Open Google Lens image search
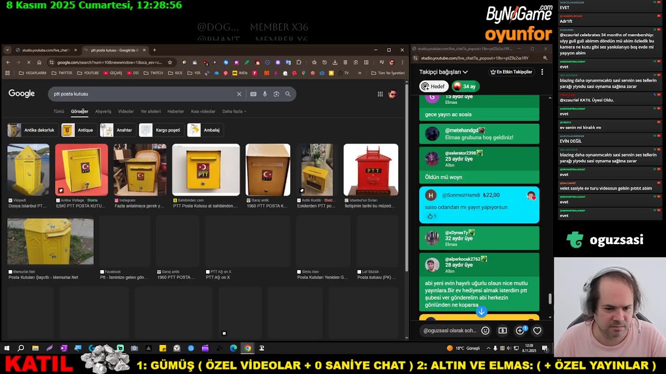Viewport: 666px width, 374px height. click(276, 94)
